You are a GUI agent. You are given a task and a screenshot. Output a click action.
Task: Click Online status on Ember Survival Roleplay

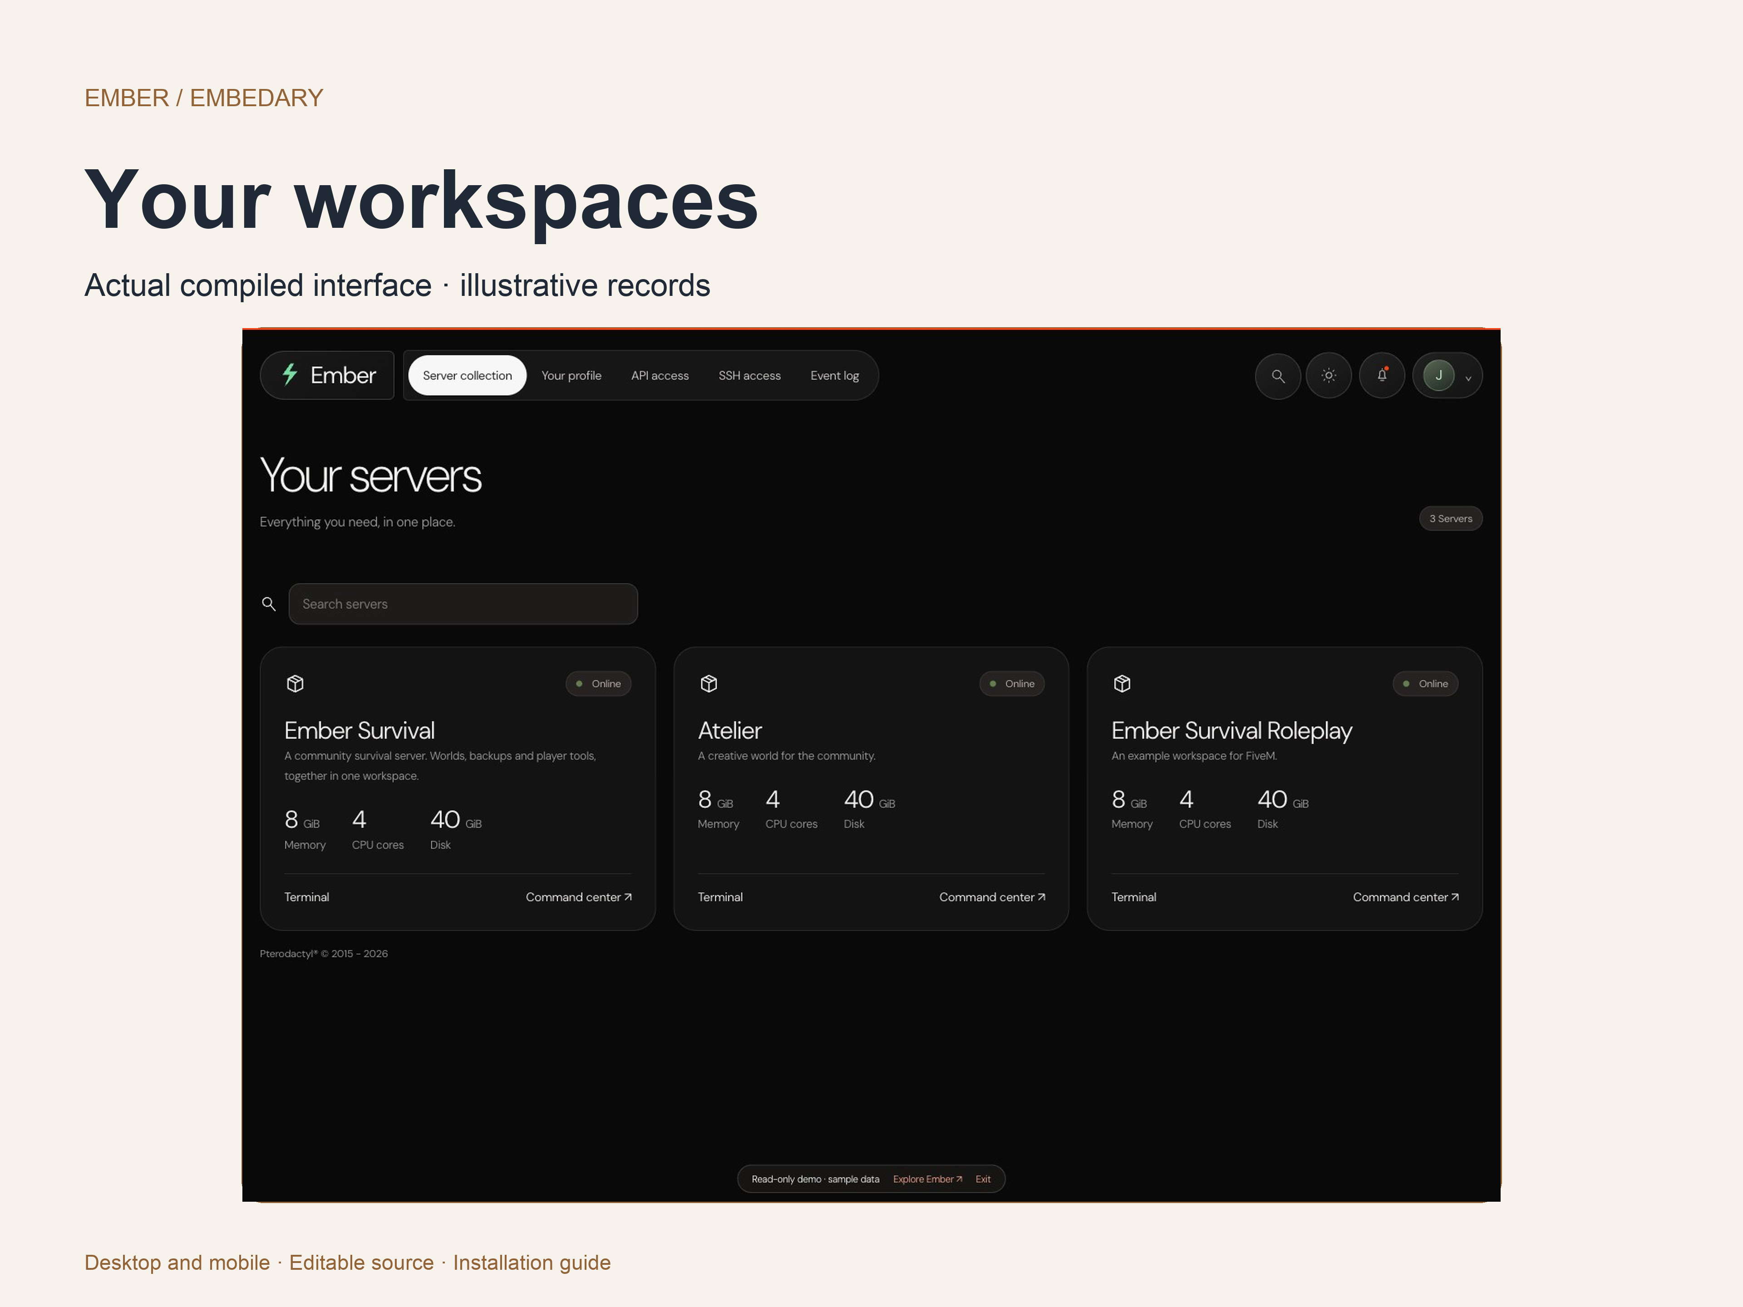[x=1425, y=684]
